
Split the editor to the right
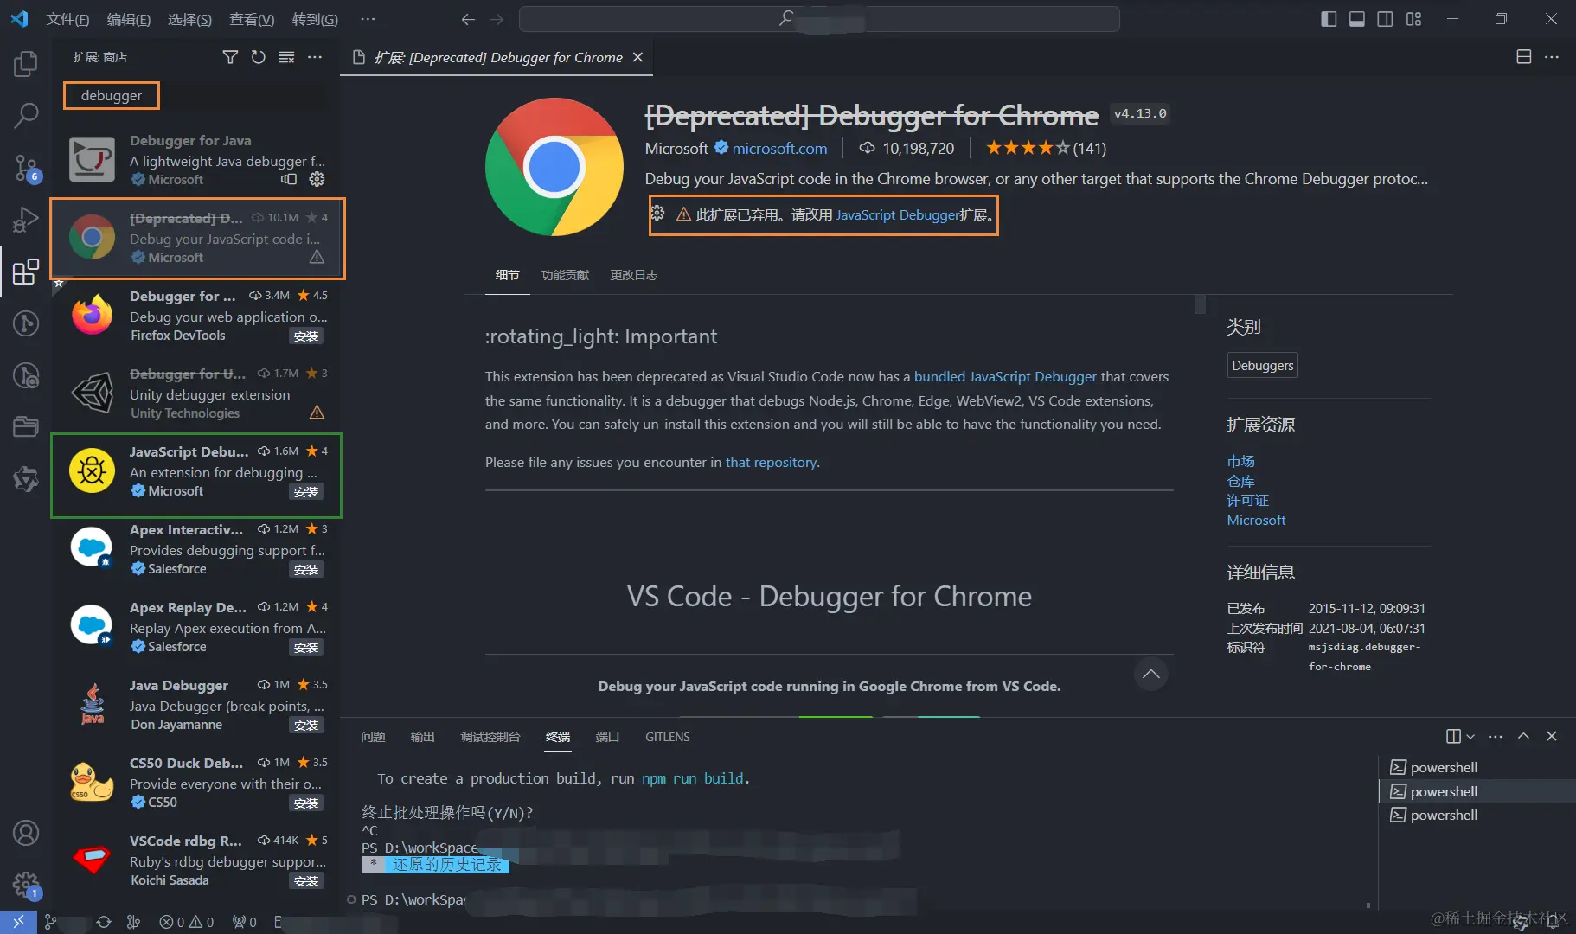1524,57
